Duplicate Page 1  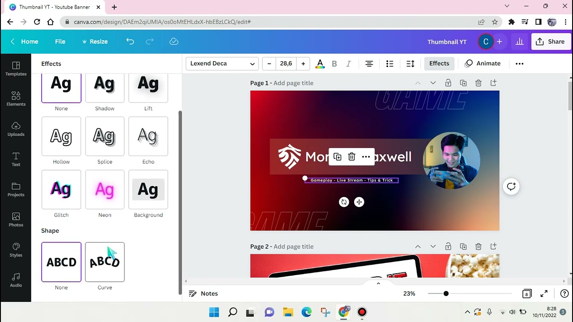point(463,83)
